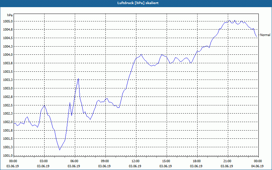The image size is (272, 170).
Task: Select the 1002,0 y-axis value
Action: tap(8, 122)
